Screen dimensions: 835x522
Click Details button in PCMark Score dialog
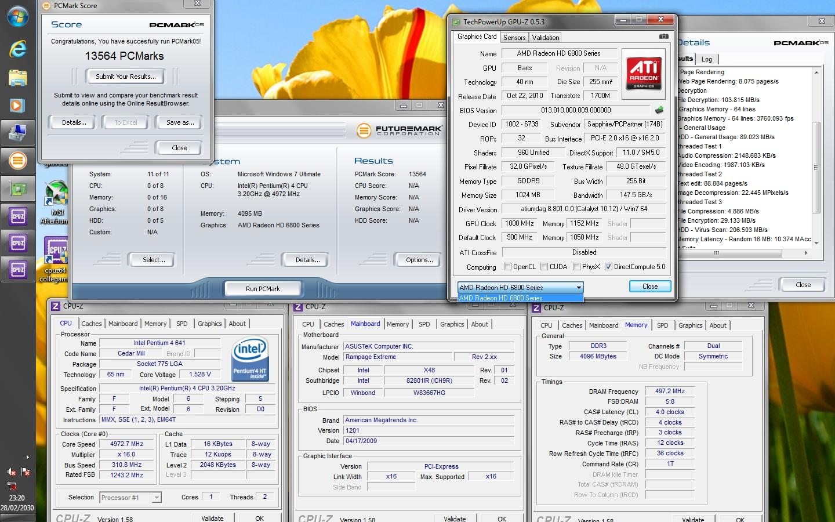pyautogui.click(x=74, y=122)
